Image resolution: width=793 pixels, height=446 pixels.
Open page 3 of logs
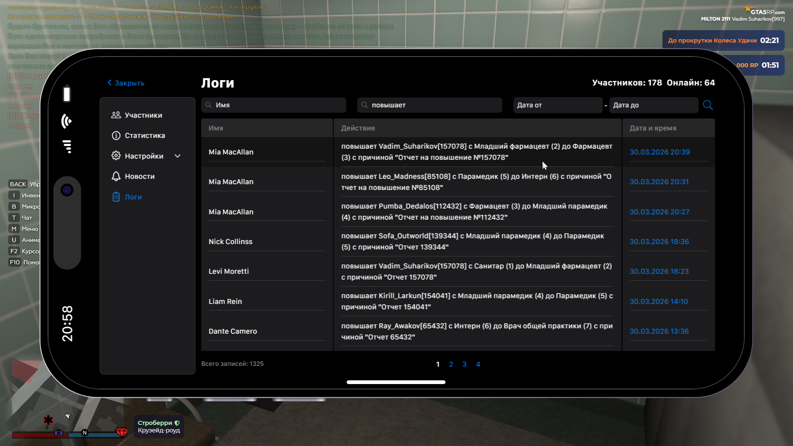tap(464, 364)
